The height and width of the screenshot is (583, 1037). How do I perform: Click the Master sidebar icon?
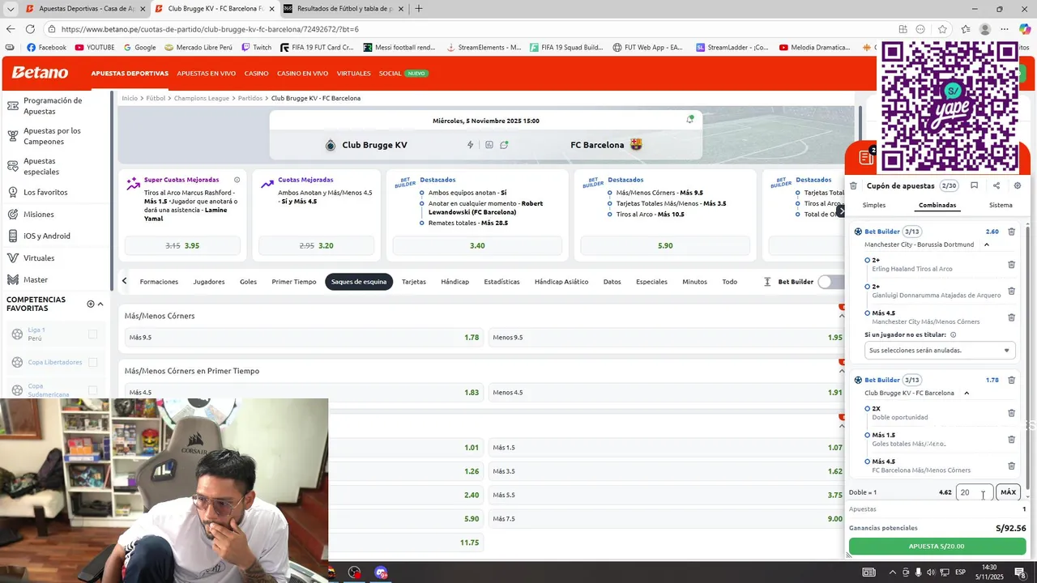[12, 280]
